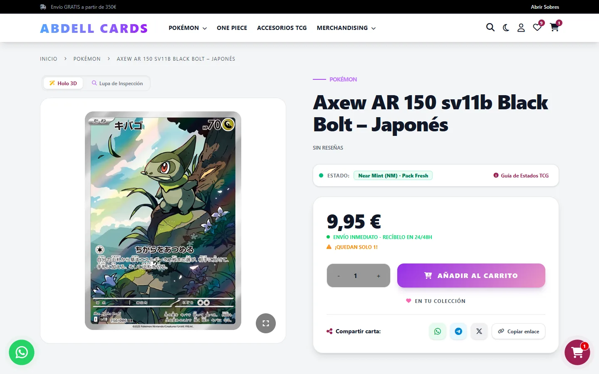Enable Holo 3D view mode
This screenshot has height=374, width=599.
pyautogui.click(x=63, y=83)
